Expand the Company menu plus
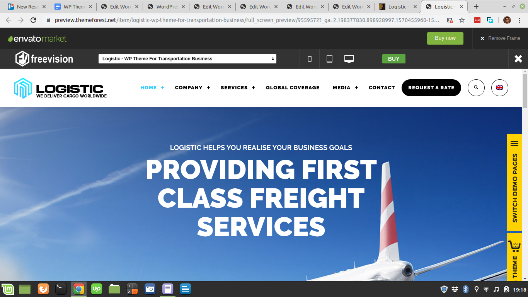 point(208,88)
